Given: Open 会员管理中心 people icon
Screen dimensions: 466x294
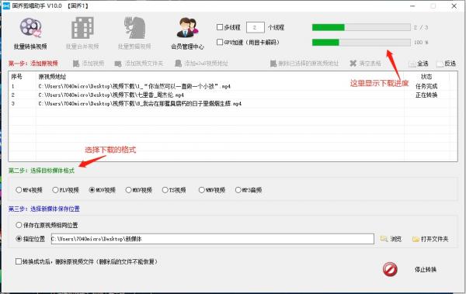Looking at the screenshot, I should point(187,28).
